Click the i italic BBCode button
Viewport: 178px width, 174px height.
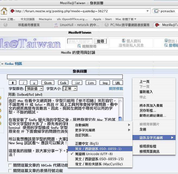coord(23,83)
